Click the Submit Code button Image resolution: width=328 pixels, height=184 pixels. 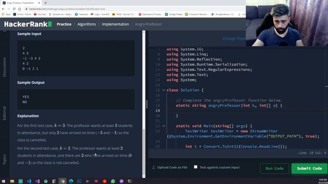[x=310, y=168]
